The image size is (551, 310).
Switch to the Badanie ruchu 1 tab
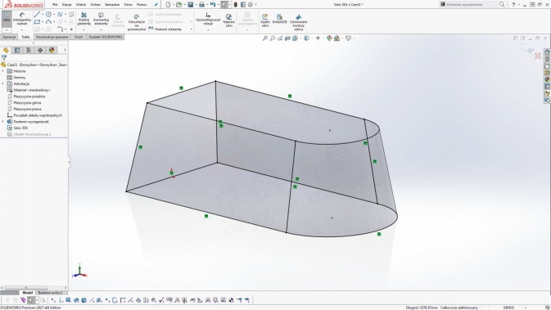coord(50,293)
